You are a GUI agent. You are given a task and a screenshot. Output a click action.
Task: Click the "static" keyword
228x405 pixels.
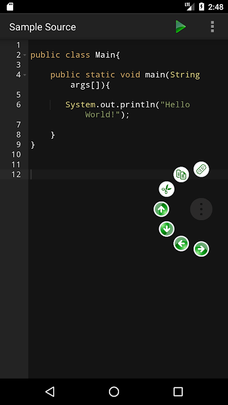coord(100,75)
